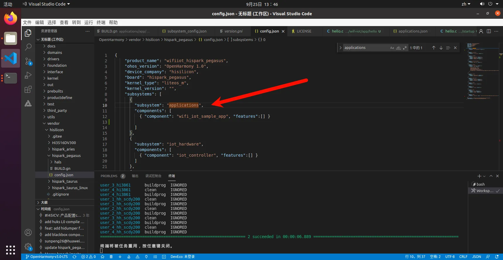Viewport: 503px width, 260px height.
Task: Collapse the hispark_pegasus folder
Action: 66,155
